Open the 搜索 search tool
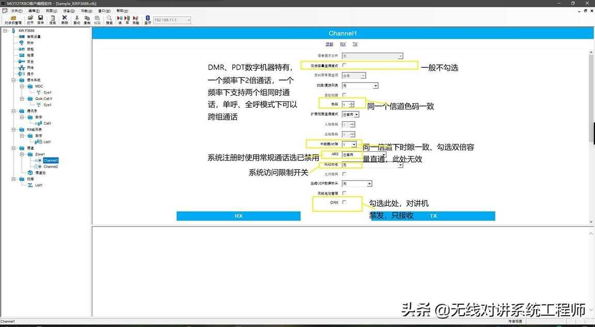 pyautogui.click(x=109, y=20)
